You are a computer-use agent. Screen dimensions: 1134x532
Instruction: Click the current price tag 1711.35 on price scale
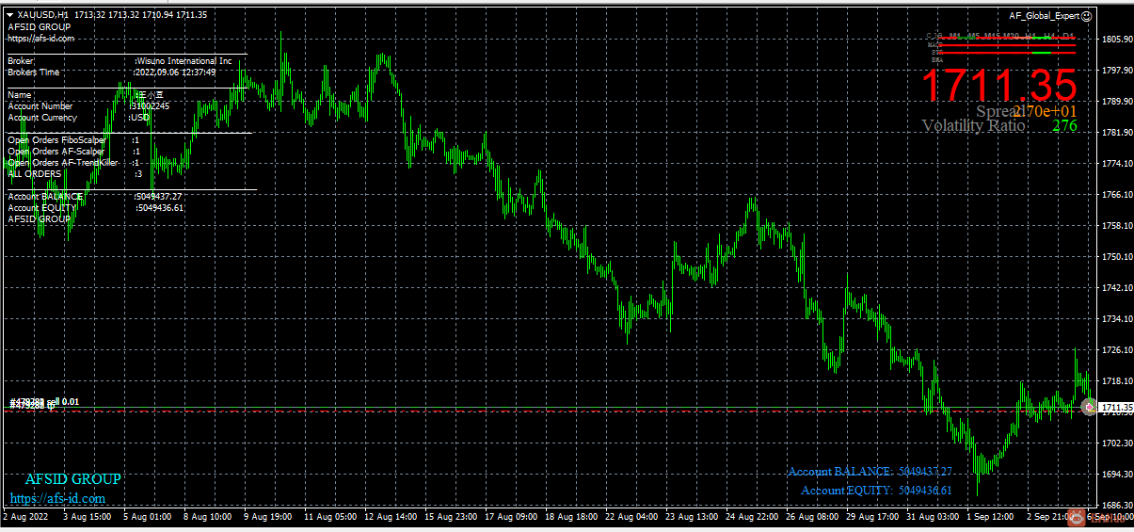tap(1114, 409)
